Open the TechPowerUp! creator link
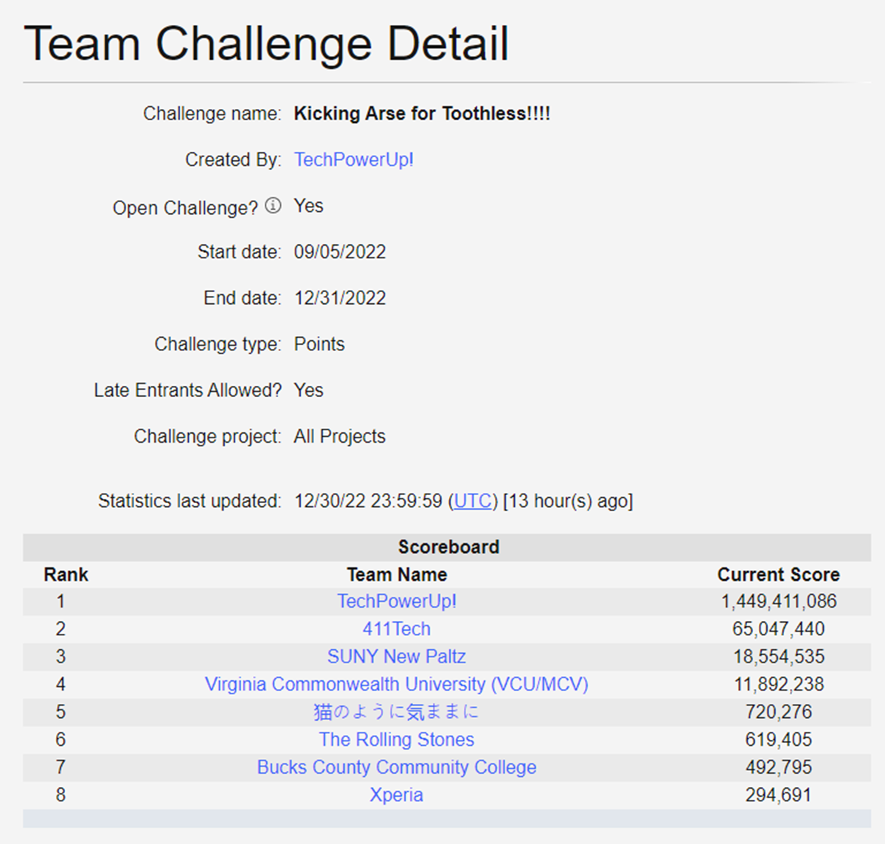This screenshot has height=844, width=885. coord(353,160)
